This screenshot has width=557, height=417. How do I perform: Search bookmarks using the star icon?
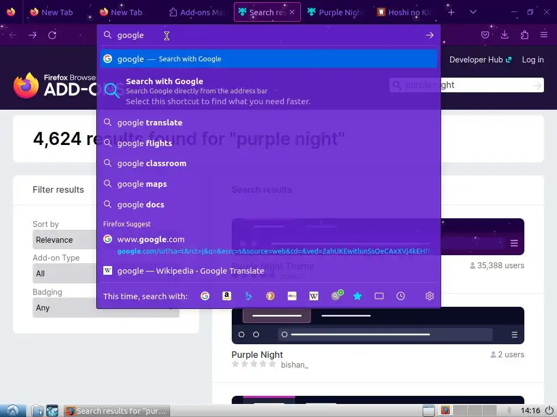tap(357, 296)
